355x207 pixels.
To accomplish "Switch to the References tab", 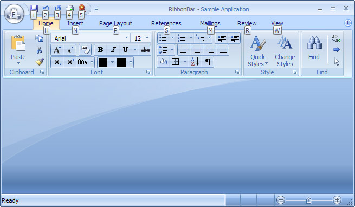I will pos(166,23).
